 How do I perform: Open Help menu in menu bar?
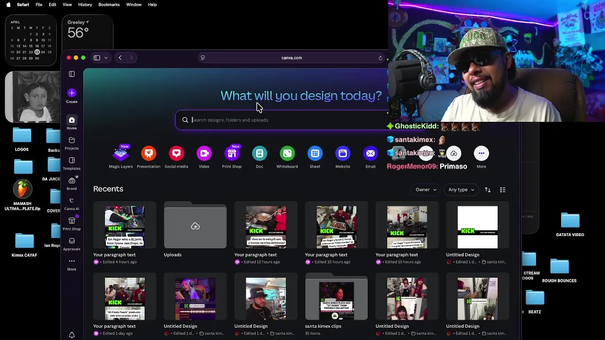[152, 5]
